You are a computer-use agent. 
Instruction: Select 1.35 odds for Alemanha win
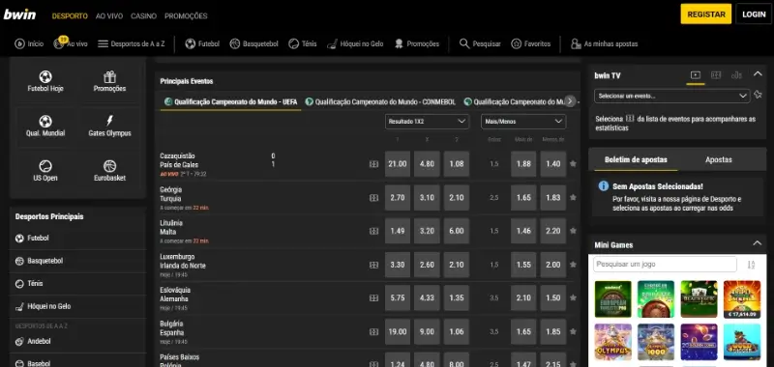point(457,298)
